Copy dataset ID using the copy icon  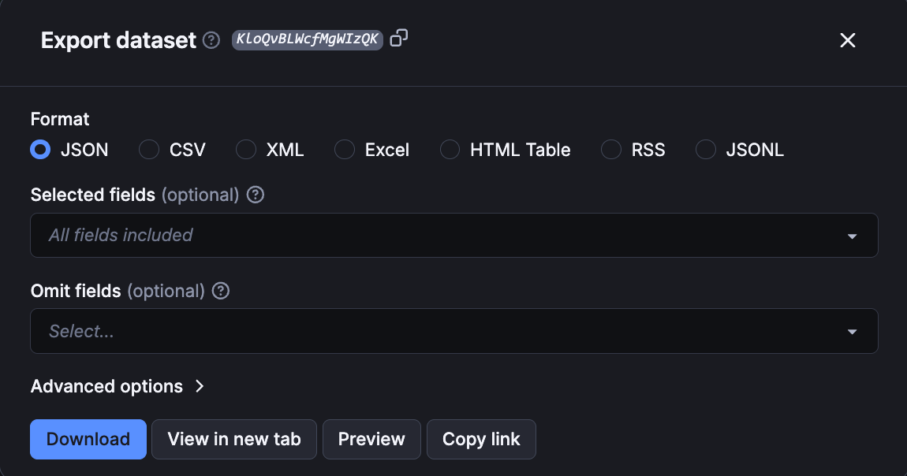pyautogui.click(x=398, y=39)
